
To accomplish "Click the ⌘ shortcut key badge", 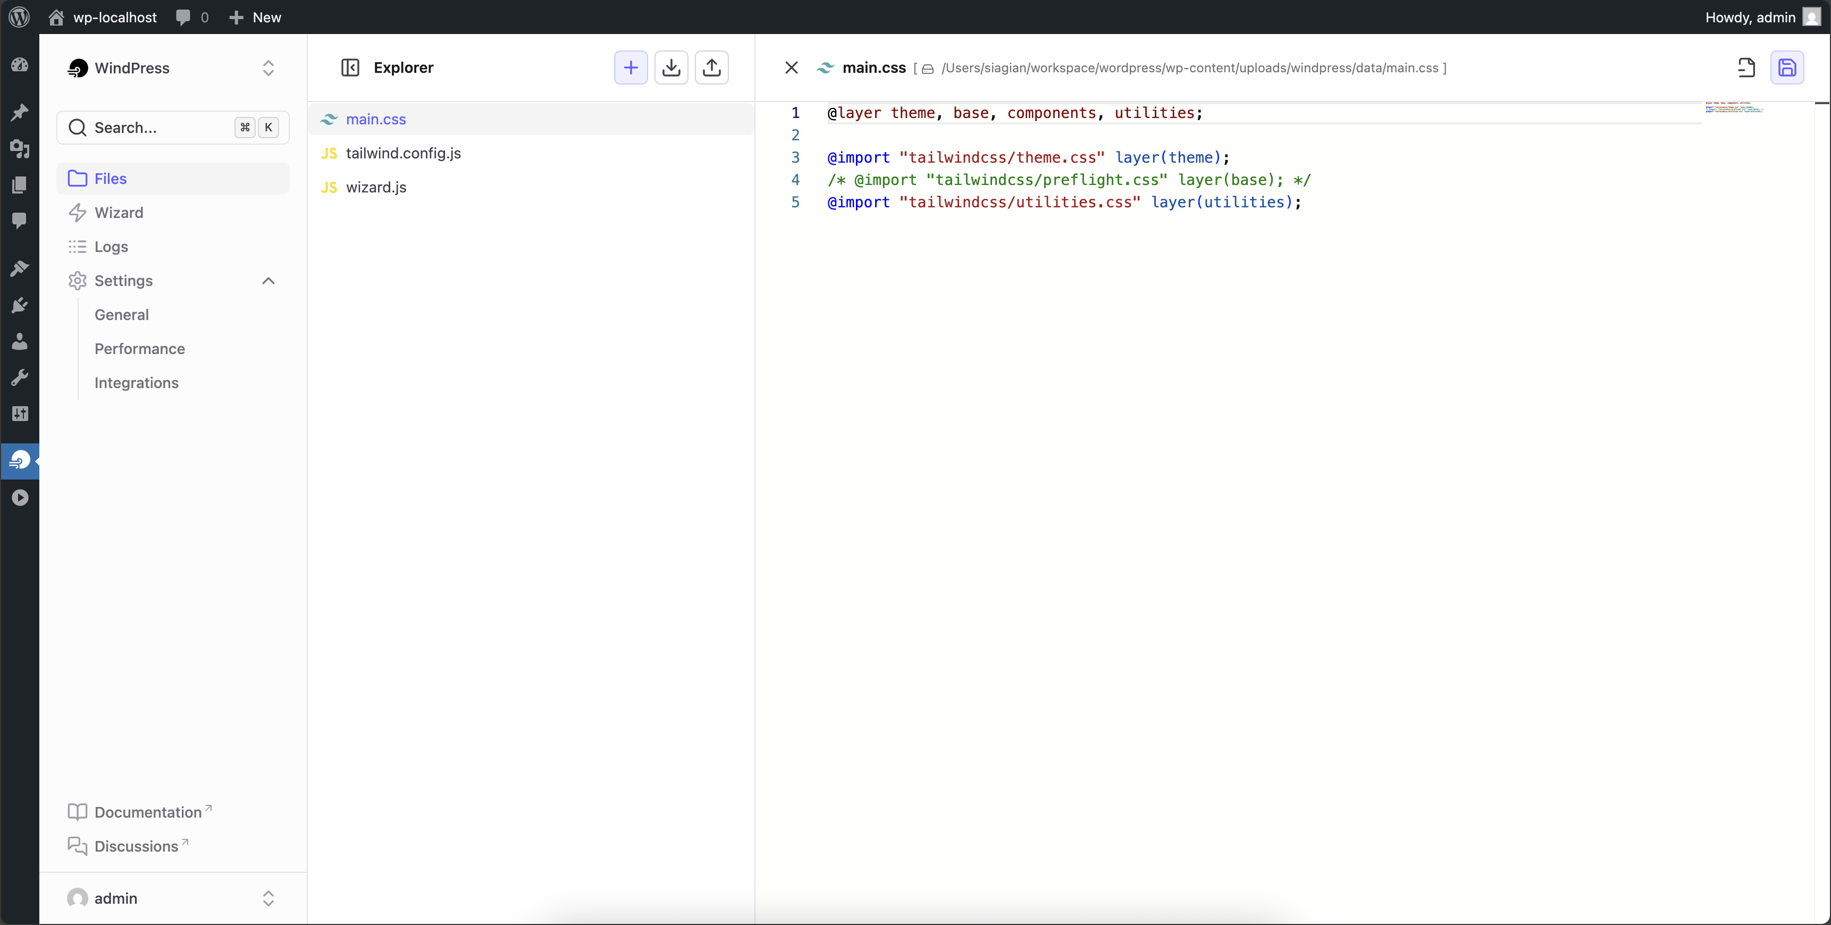I will [x=245, y=127].
